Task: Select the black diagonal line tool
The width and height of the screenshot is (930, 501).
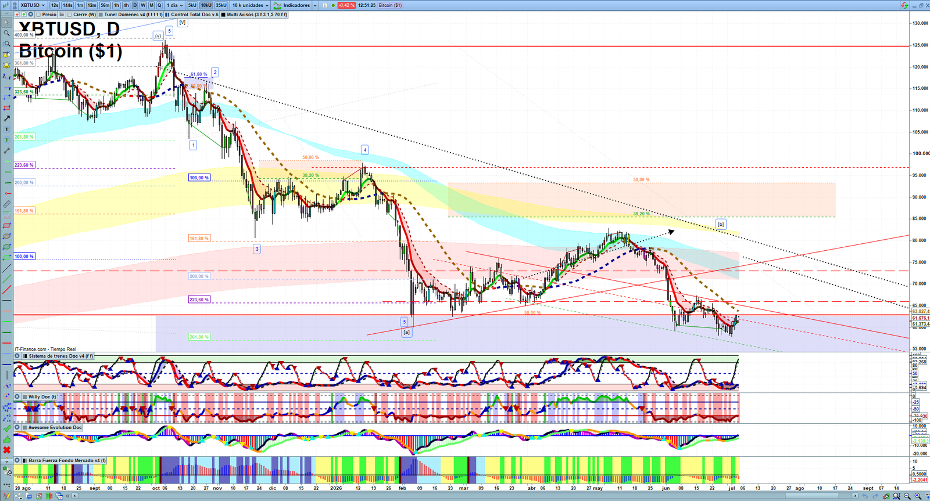Action: [7, 268]
